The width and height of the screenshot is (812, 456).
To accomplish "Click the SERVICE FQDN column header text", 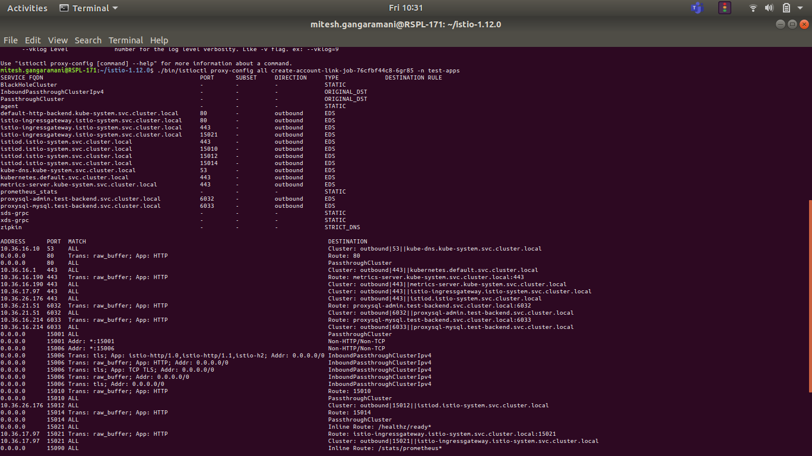I will (22, 78).
